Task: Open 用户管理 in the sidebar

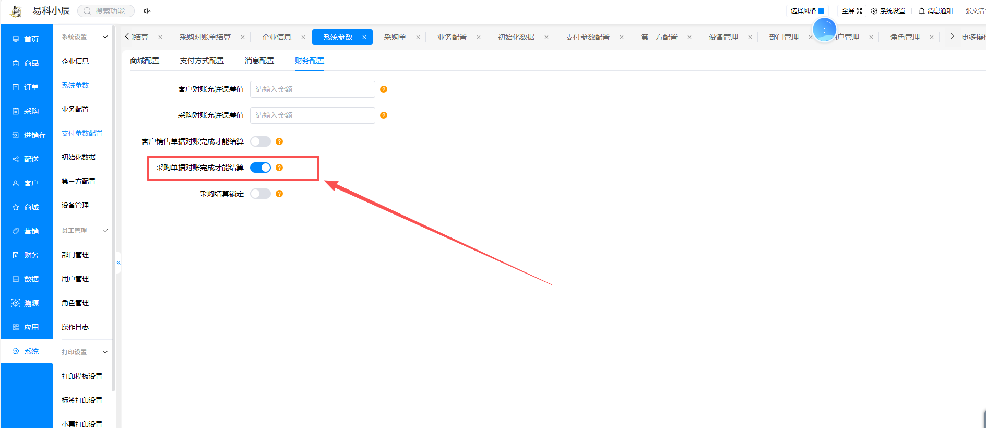Action: (x=75, y=279)
